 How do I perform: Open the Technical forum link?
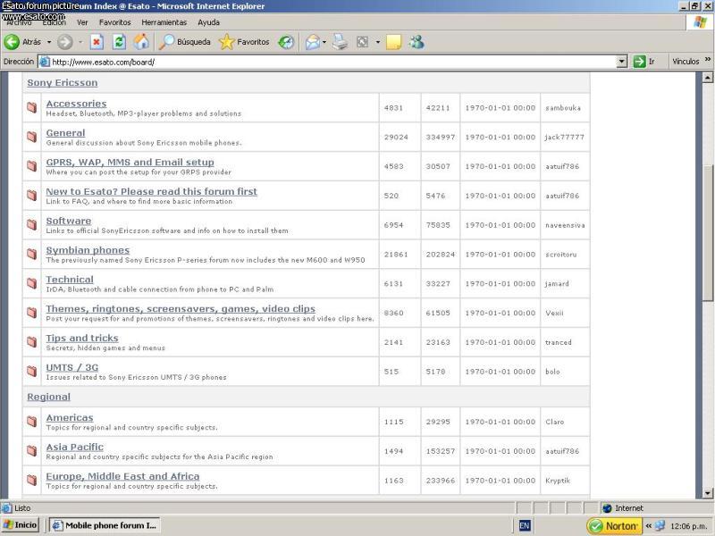[x=70, y=280]
